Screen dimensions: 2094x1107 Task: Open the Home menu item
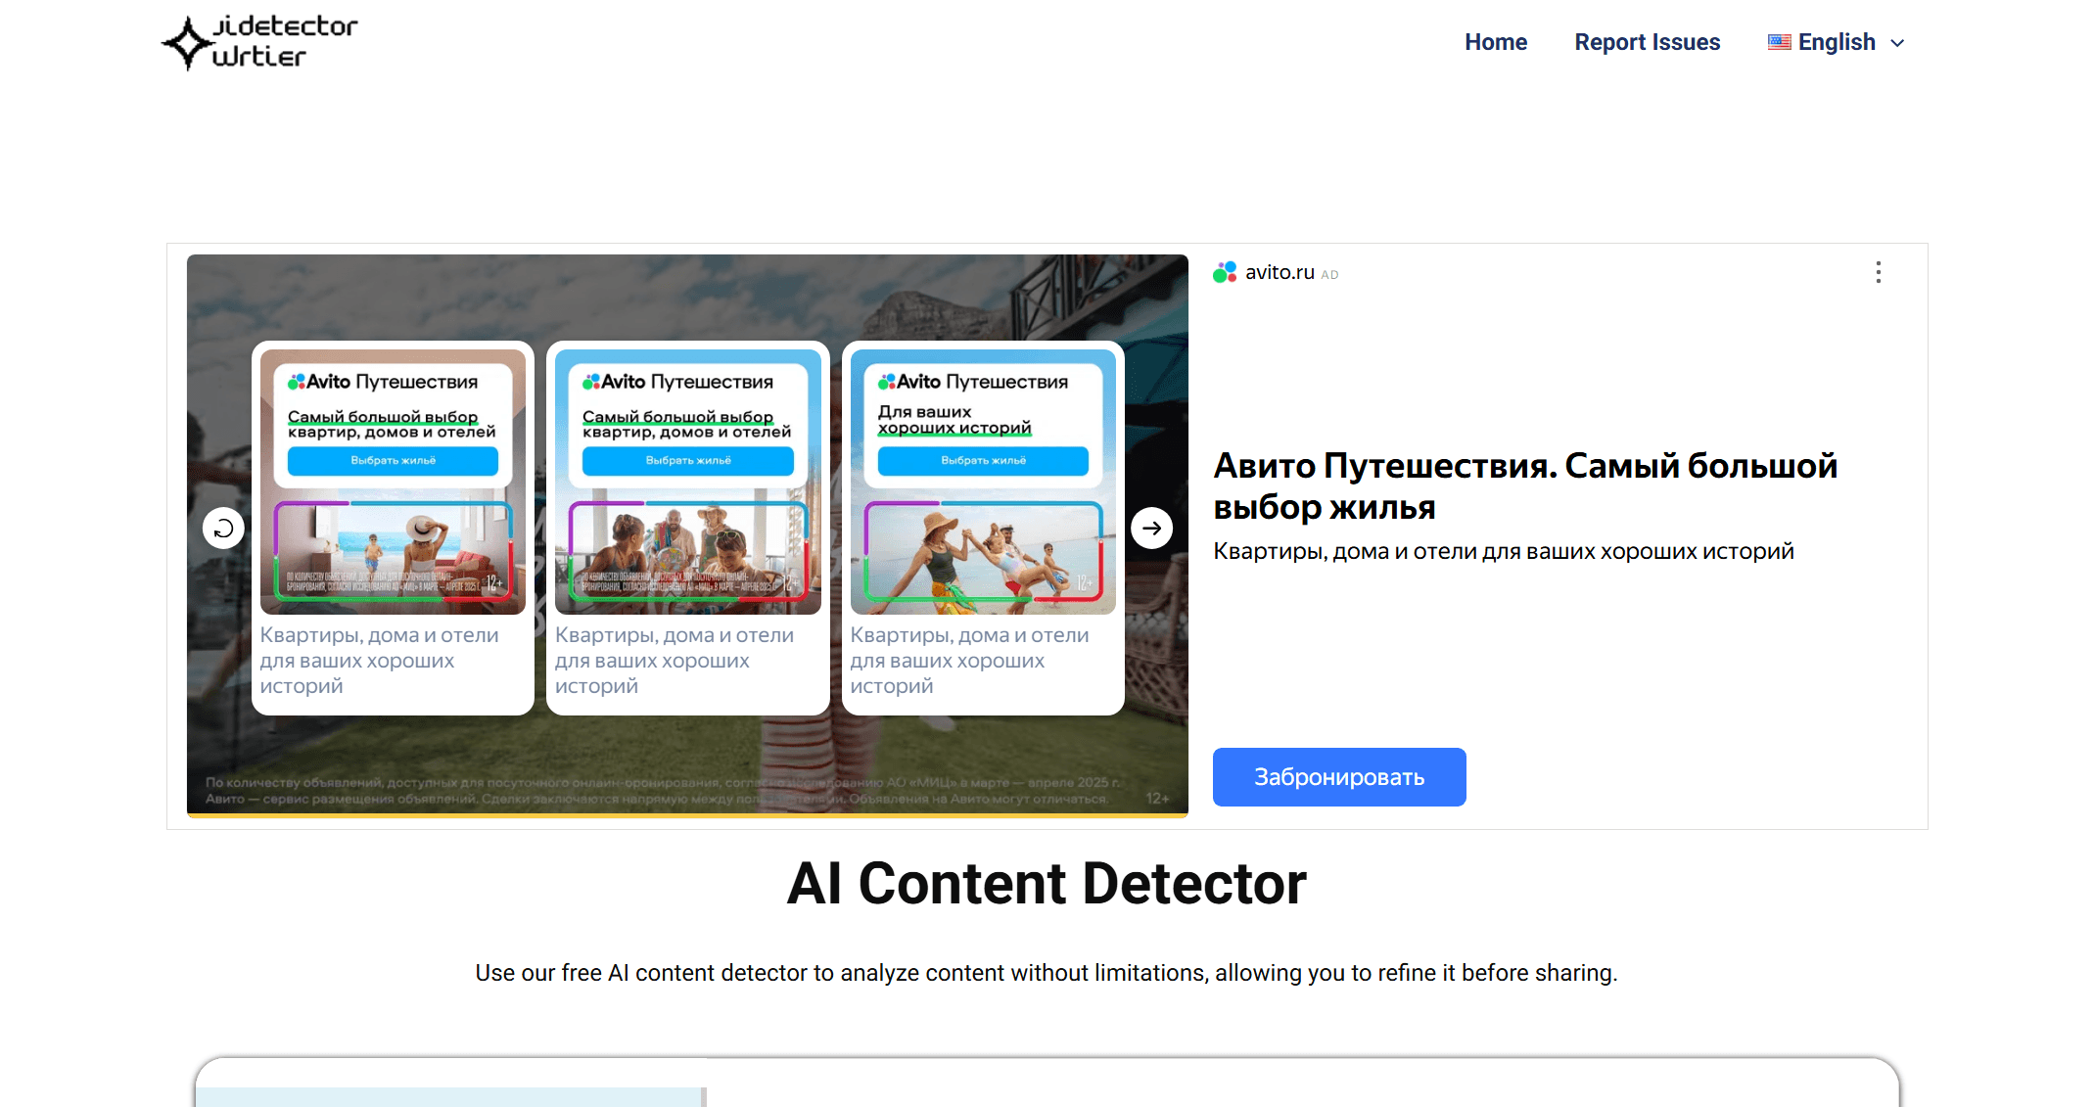tap(1496, 41)
